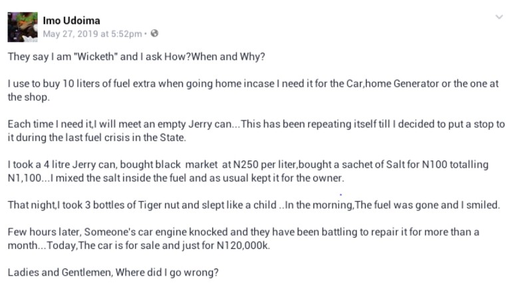511x287 pixels.
Task: Click the paragraph about buying 10 liters of fuel
Action: (253, 91)
